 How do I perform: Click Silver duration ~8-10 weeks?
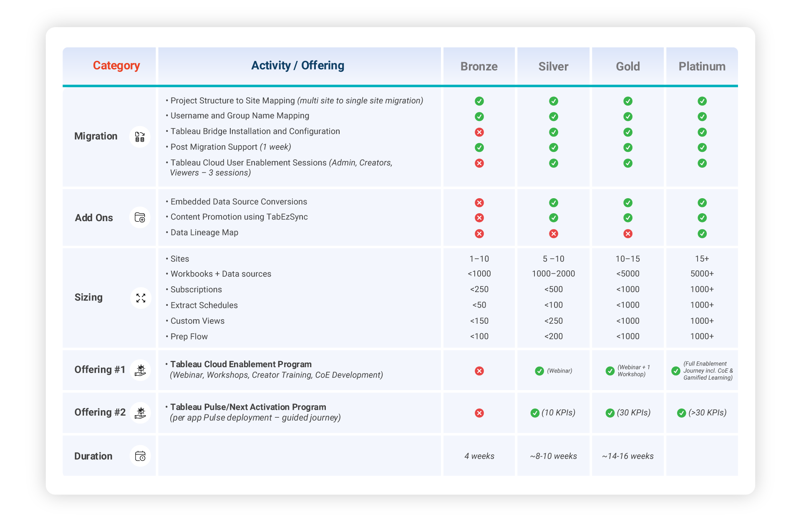(x=554, y=456)
